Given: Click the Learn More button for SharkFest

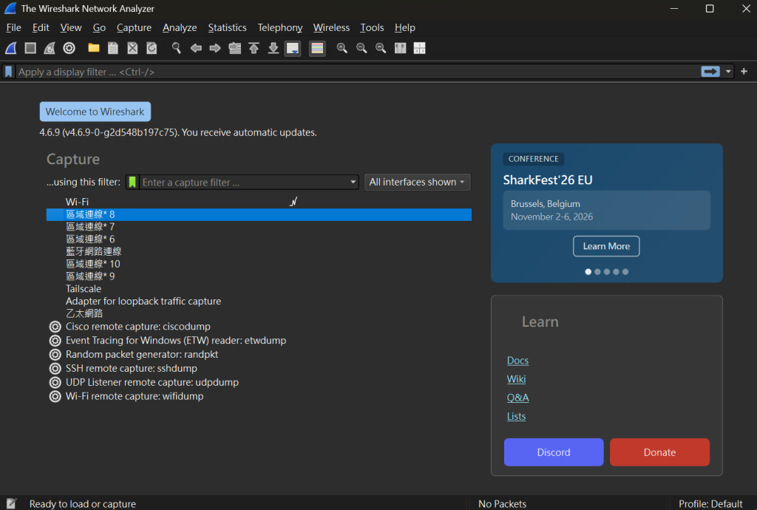Looking at the screenshot, I should 606,246.
